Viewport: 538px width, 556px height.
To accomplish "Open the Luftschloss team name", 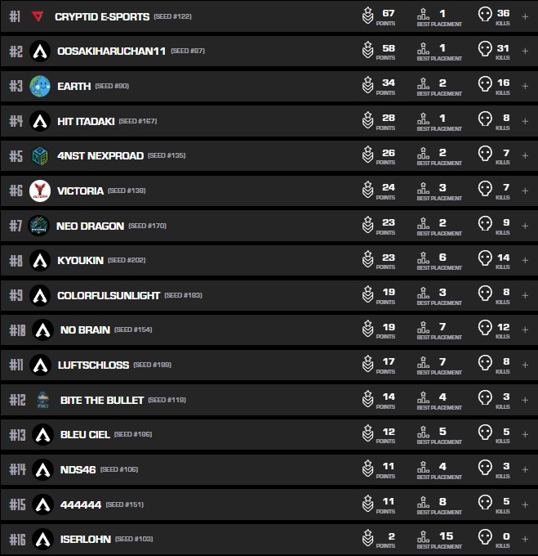I will point(91,365).
